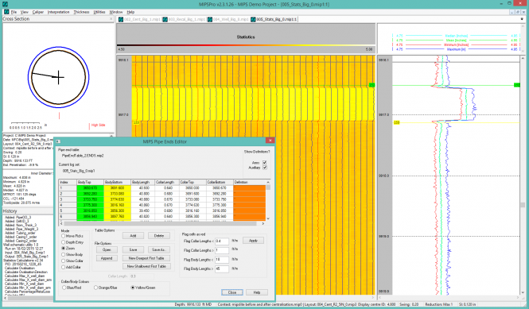Click the CollarTop column header

(193, 182)
